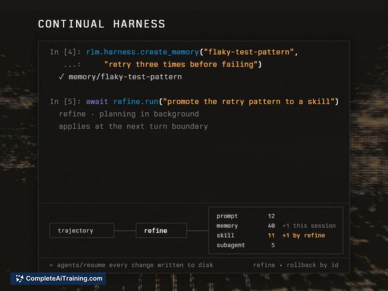Click the memory count 40

point(271,226)
